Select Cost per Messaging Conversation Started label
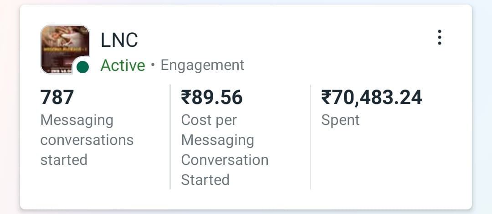This screenshot has width=492, height=214. [225, 150]
